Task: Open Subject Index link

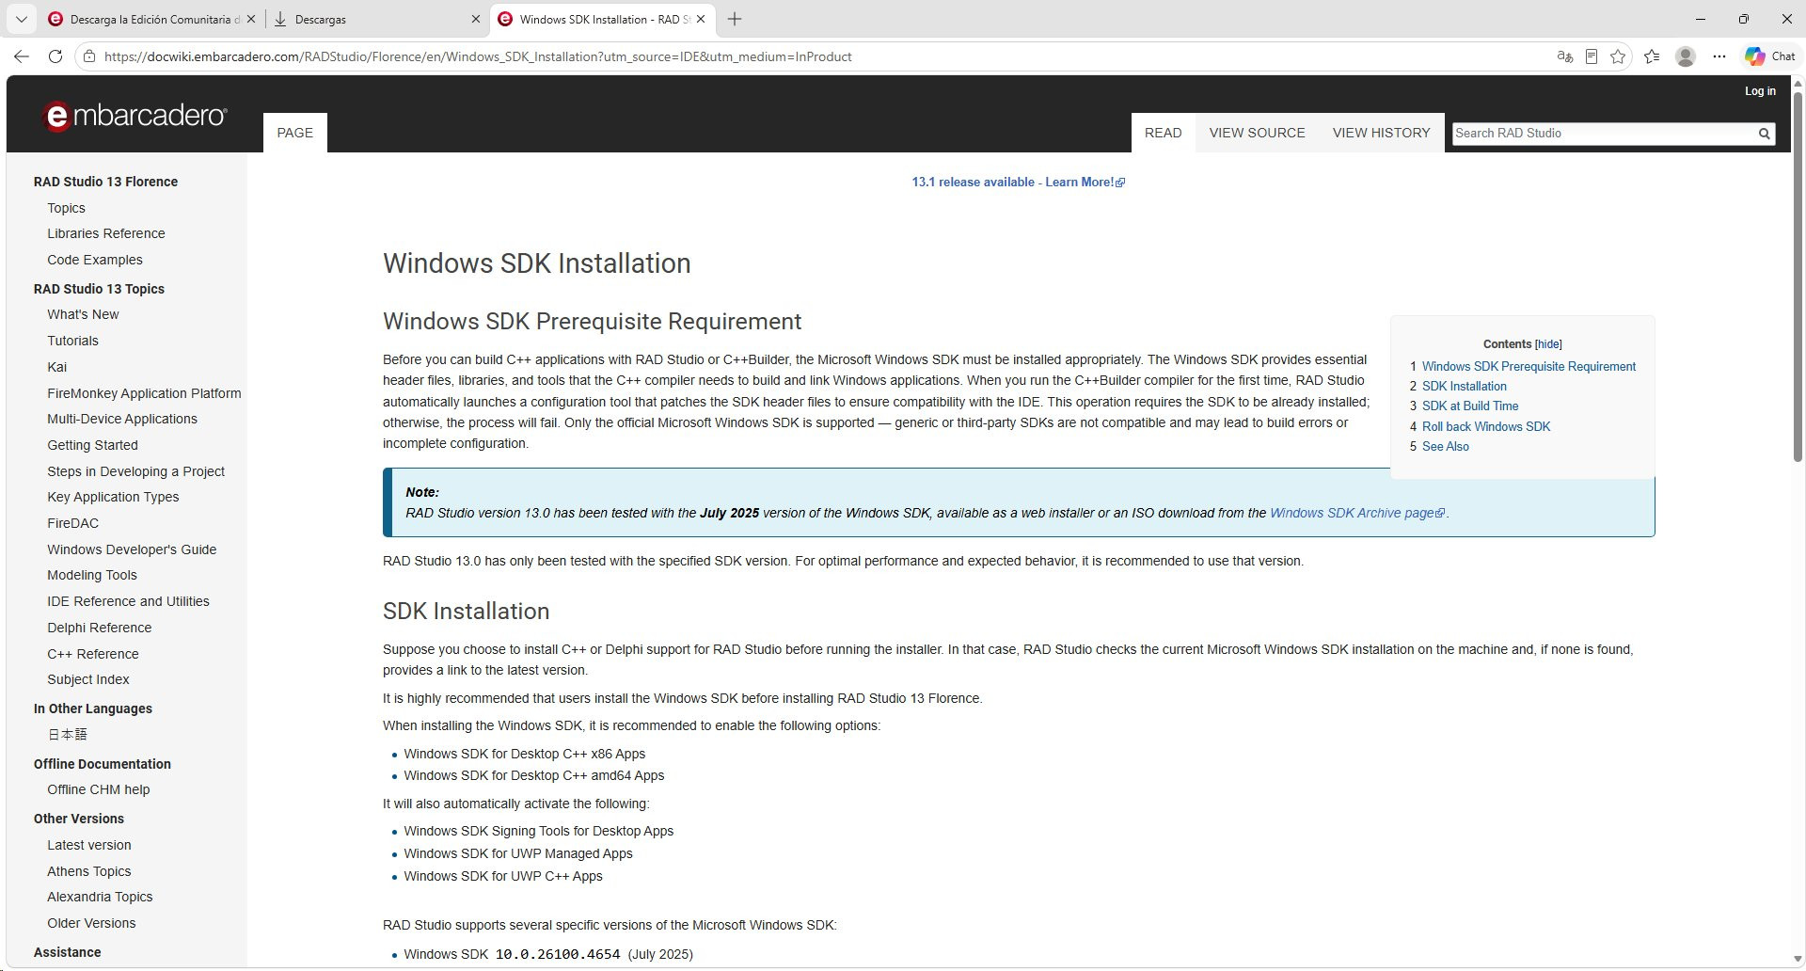Action: [x=88, y=679]
